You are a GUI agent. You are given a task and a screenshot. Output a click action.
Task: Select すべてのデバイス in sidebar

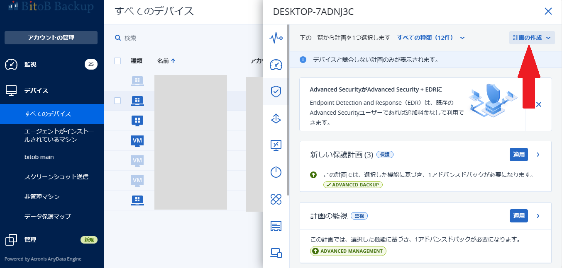[x=52, y=114]
